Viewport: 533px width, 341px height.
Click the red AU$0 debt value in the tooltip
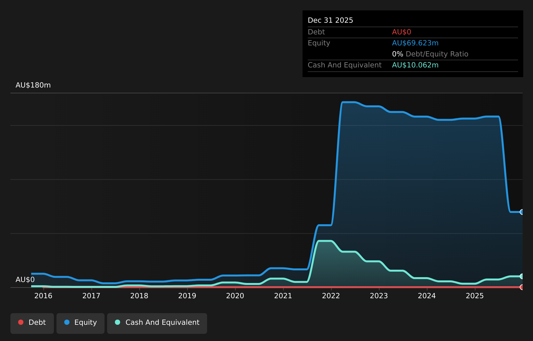(402, 32)
